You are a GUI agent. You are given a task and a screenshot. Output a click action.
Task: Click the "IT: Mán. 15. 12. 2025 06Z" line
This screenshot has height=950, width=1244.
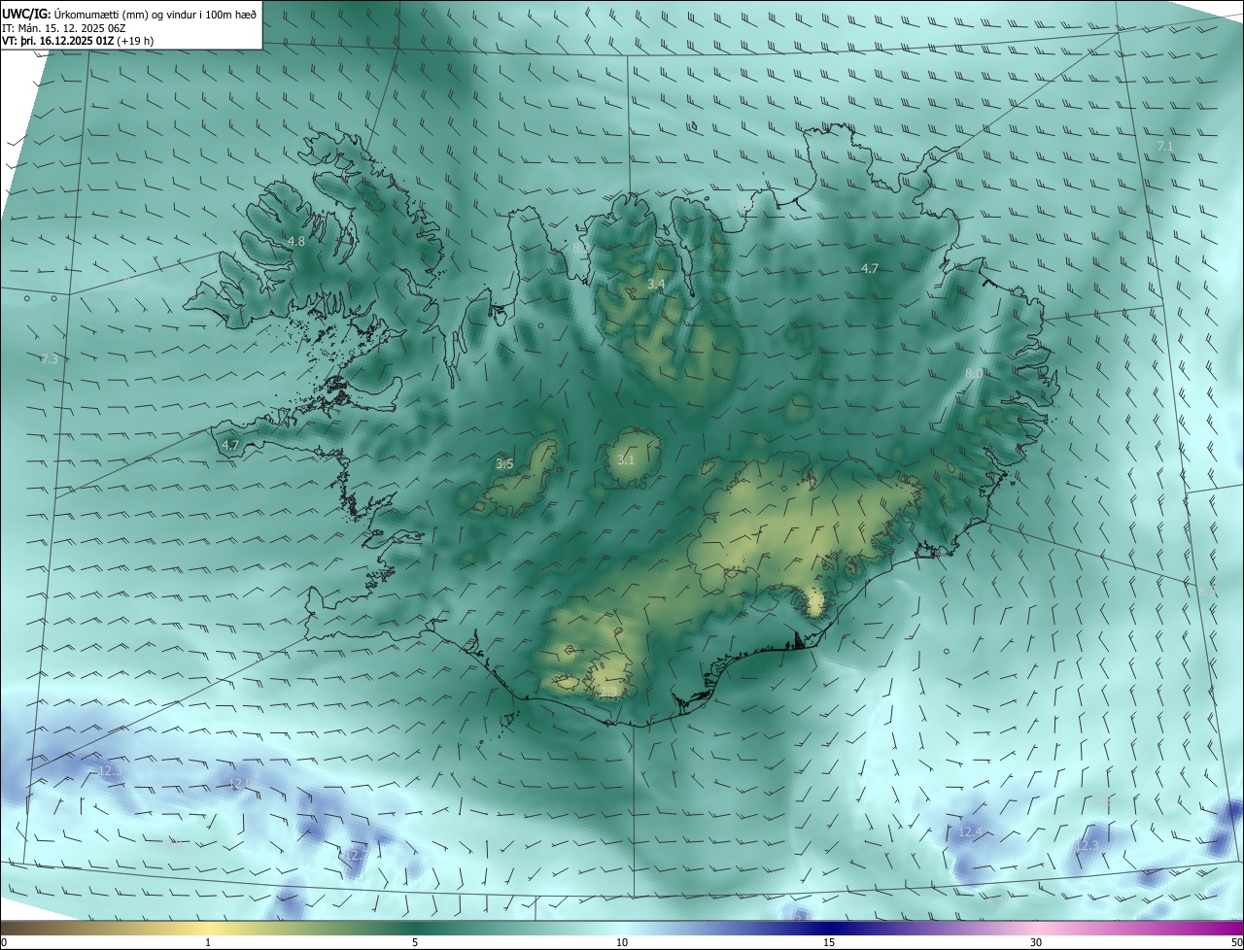pos(63,28)
